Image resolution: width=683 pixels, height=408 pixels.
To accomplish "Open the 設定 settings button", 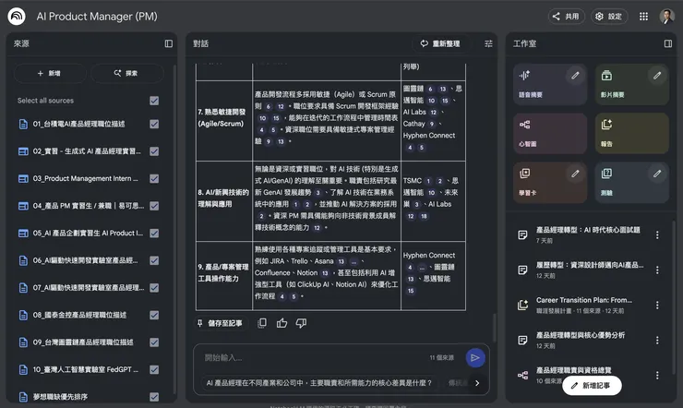I will click(x=609, y=17).
